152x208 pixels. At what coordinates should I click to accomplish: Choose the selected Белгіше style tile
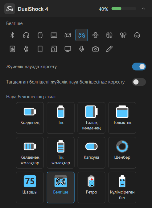pos(61,187)
